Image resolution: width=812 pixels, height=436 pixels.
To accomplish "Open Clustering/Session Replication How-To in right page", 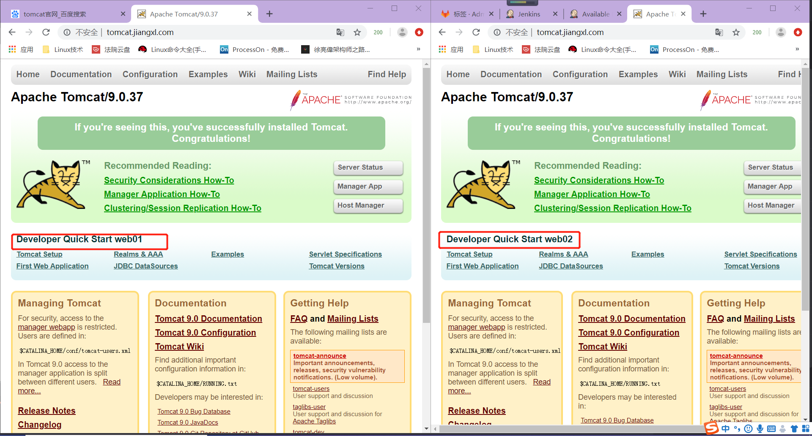I will 613,208.
